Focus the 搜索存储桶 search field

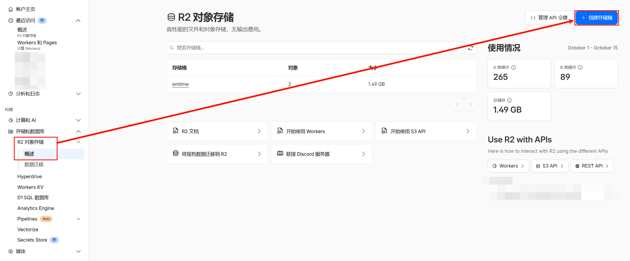[x=314, y=48]
